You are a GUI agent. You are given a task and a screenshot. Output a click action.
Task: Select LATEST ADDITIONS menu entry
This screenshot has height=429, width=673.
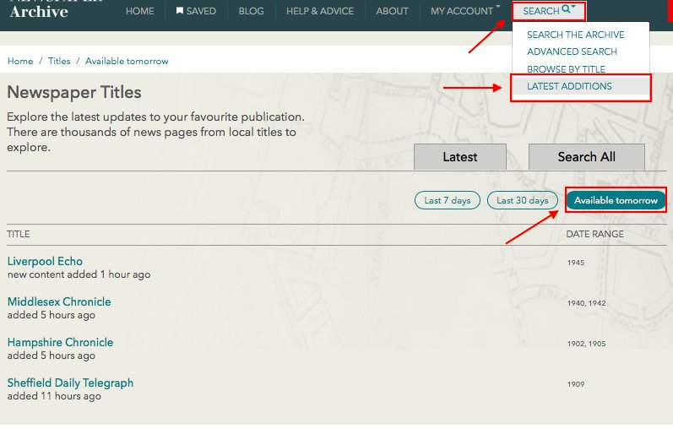(x=569, y=86)
